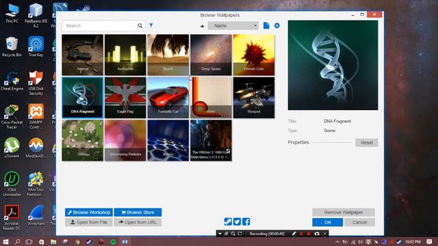Viewport: 438px width, 246px height.
Task: Open the Recycle Bin desktop icon
Action: 12,47
